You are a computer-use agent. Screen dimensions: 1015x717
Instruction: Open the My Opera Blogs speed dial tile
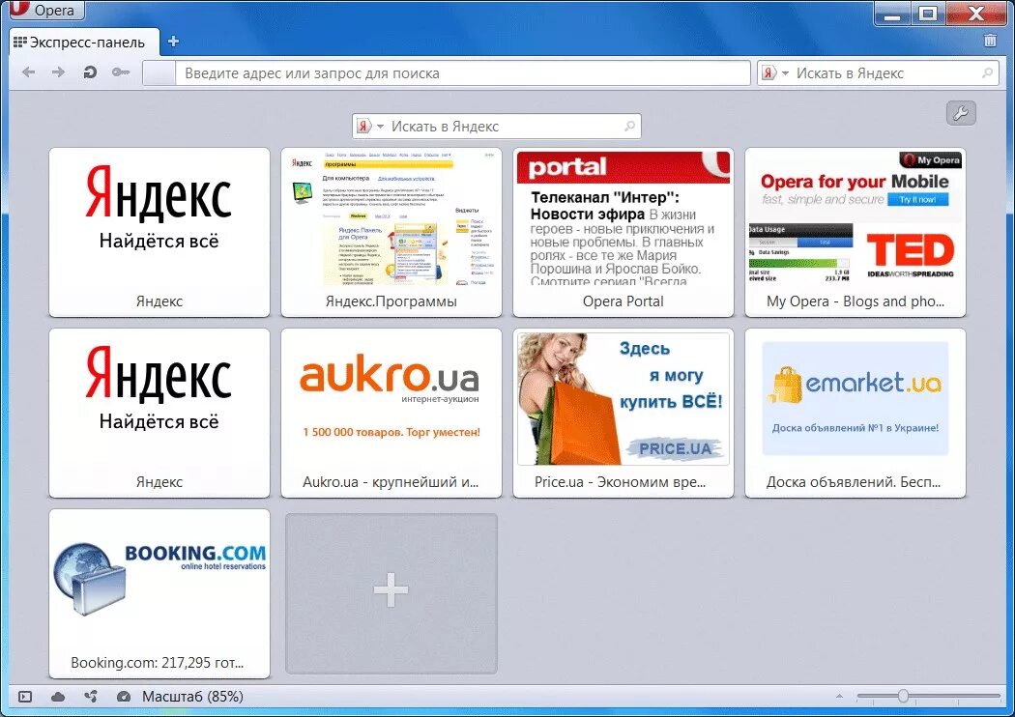pyautogui.click(x=855, y=232)
